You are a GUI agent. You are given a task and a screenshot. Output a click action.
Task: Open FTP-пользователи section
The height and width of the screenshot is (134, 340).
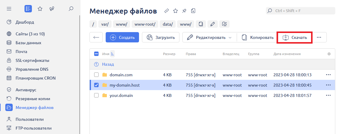33,128
